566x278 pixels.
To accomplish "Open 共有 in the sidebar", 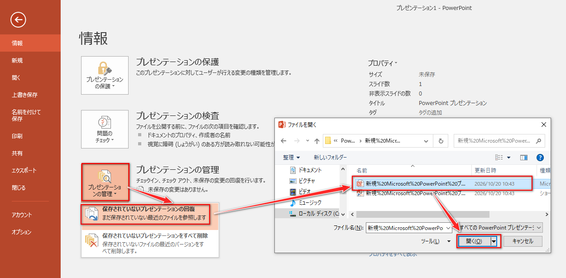I will point(30,153).
